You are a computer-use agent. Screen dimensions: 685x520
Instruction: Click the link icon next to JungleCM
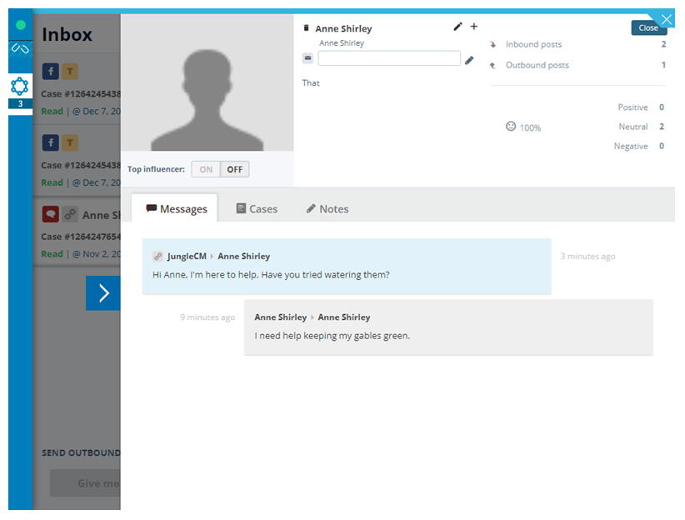(158, 257)
